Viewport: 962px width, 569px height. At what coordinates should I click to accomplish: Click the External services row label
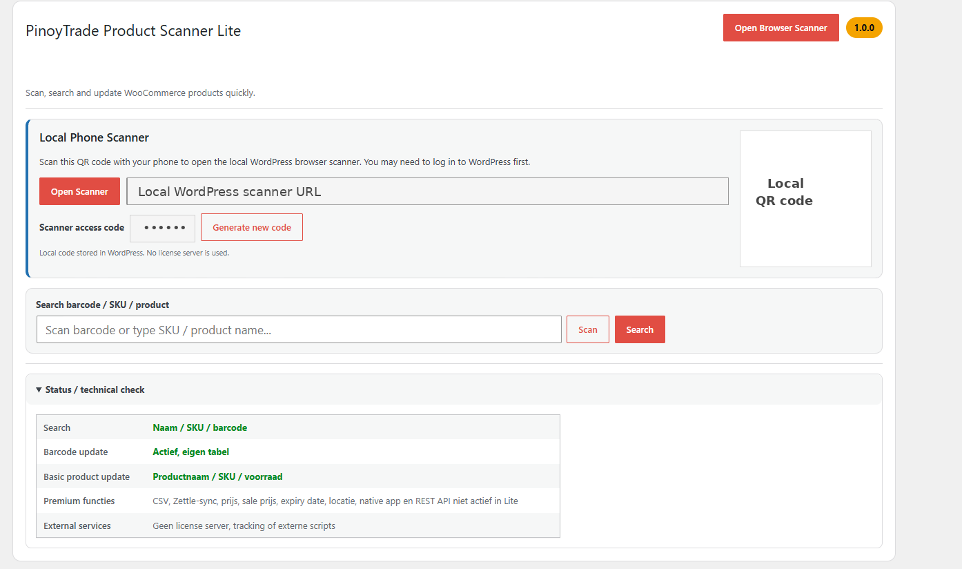[77, 525]
